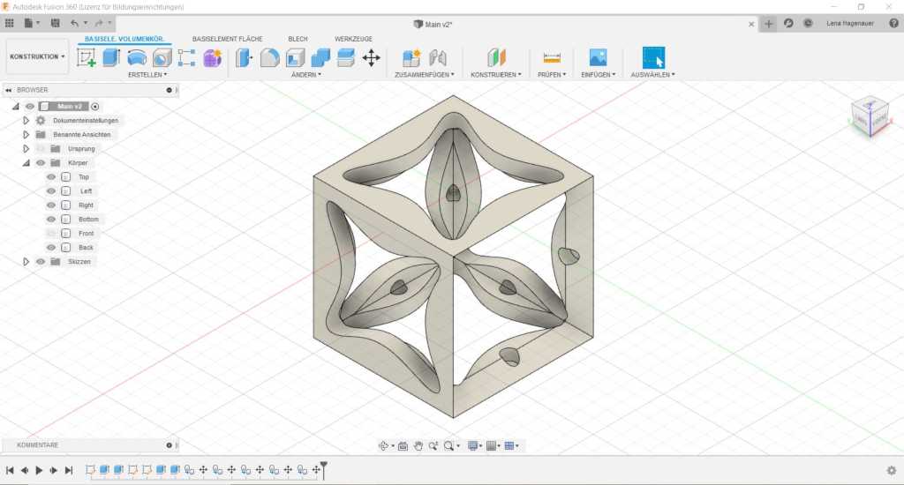Pick the Combine bodies tool icon

320,57
